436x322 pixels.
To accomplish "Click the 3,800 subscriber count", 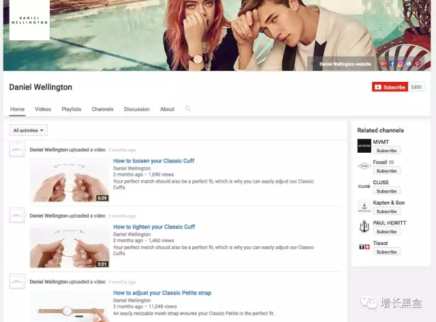I will [x=416, y=87].
